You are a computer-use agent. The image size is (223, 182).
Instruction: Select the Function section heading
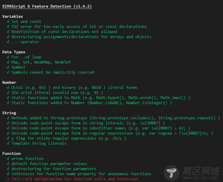pos(11,154)
